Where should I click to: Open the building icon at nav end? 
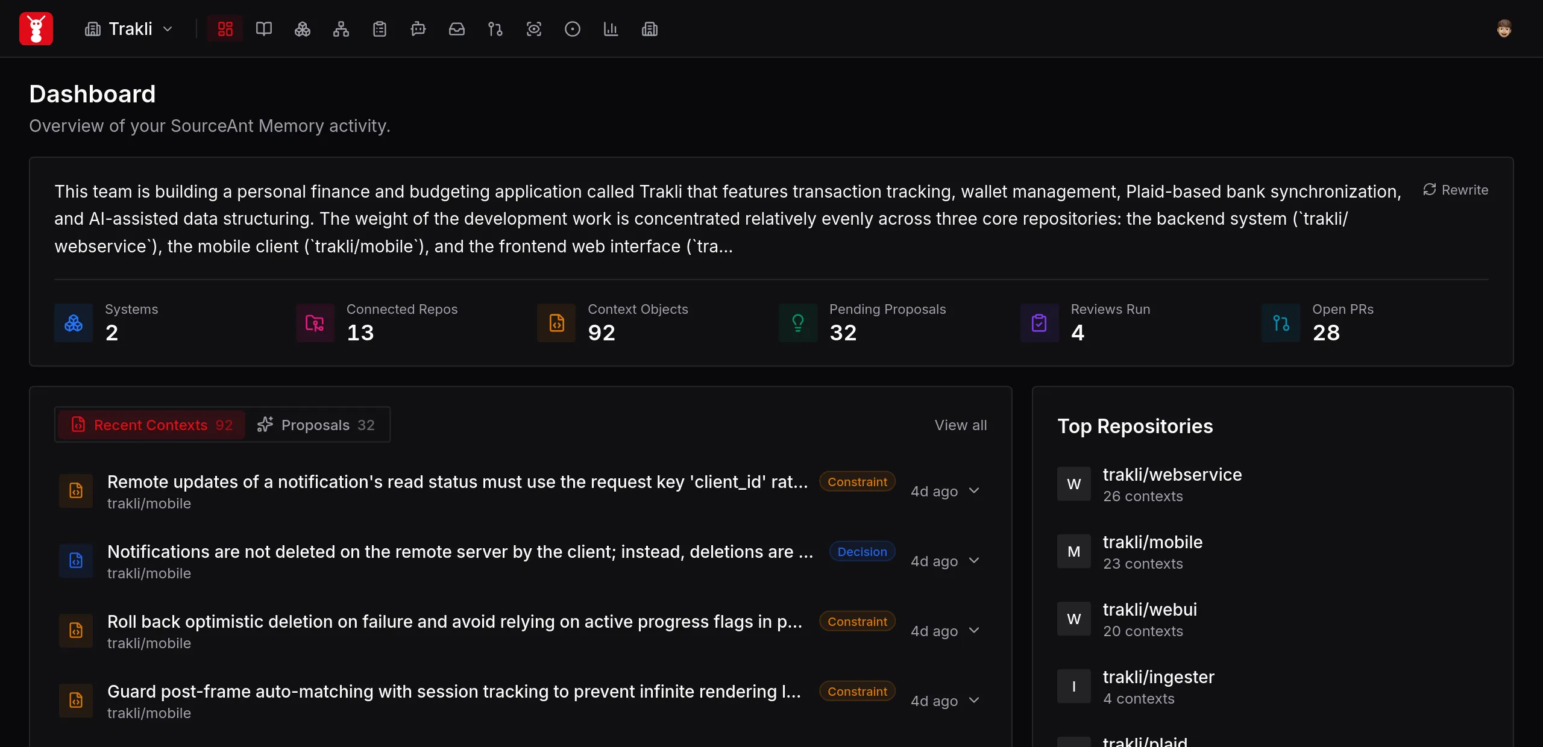(x=650, y=29)
